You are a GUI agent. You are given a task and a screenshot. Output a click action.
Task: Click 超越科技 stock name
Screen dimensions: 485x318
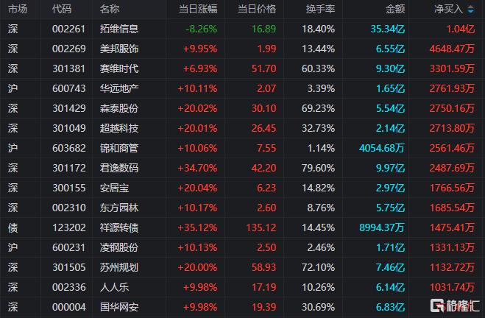(119, 128)
